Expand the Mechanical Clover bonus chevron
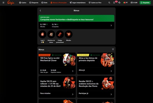Screen dimensions: 153x103 (x=73, y=71)
